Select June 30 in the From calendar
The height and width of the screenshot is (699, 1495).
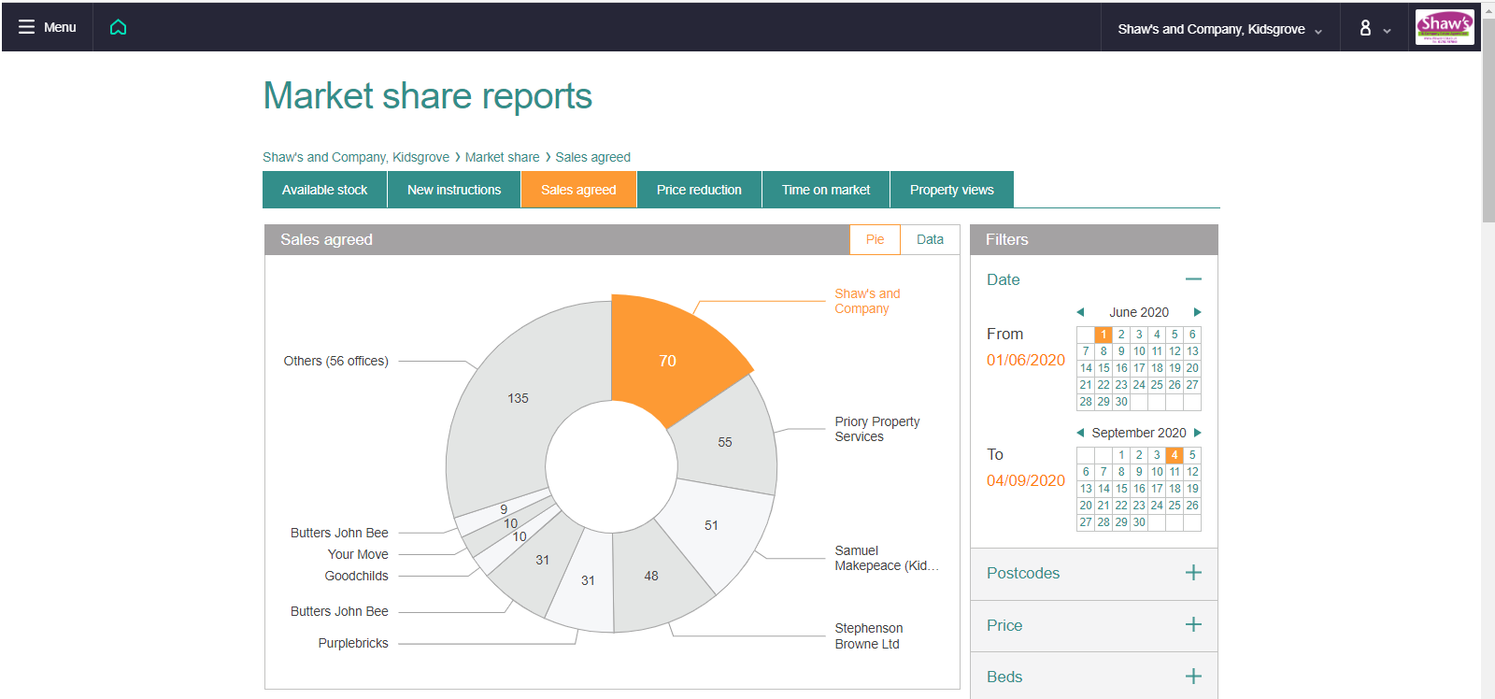pos(1121,402)
